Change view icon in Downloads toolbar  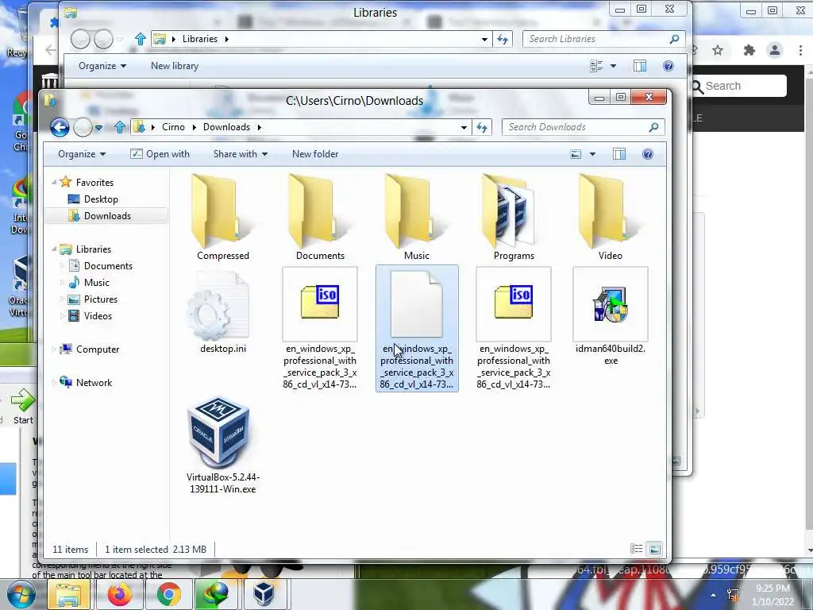coord(576,154)
